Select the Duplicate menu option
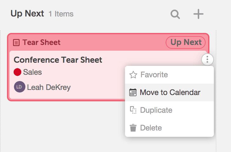 [156, 110]
